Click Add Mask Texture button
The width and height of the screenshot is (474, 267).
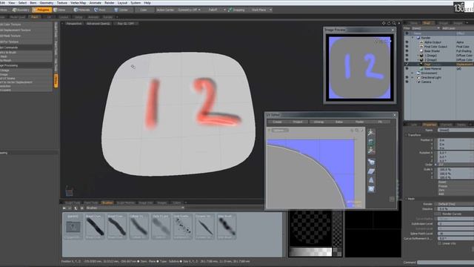click(26, 36)
